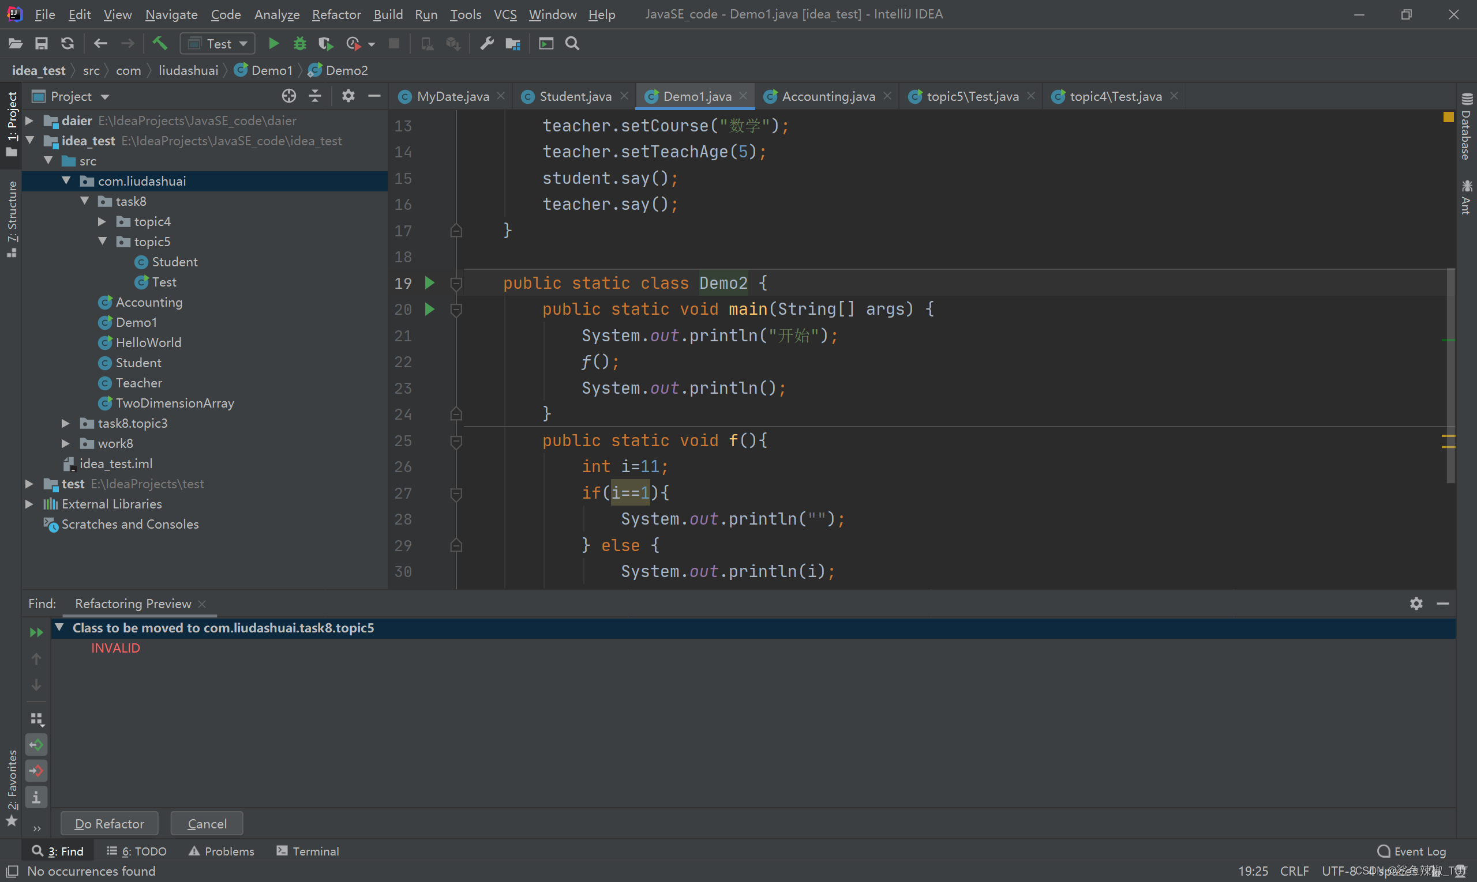
Task: Open the Problems tool window
Action: pos(222,851)
